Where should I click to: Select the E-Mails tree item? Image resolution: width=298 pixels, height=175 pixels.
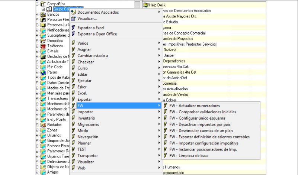coord(53,51)
